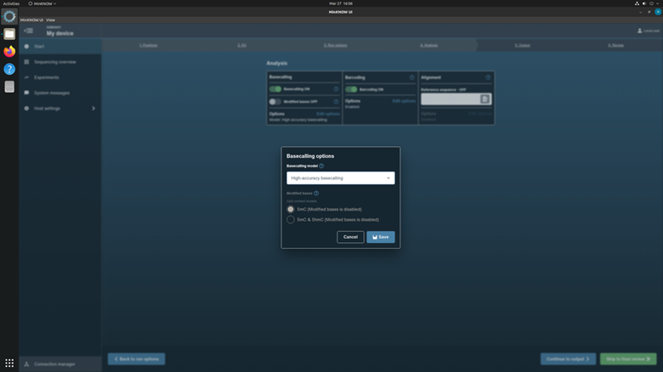This screenshot has height=372, width=663.
Task: Select the 5mC & 5hmC radio option
Action: pyautogui.click(x=291, y=219)
